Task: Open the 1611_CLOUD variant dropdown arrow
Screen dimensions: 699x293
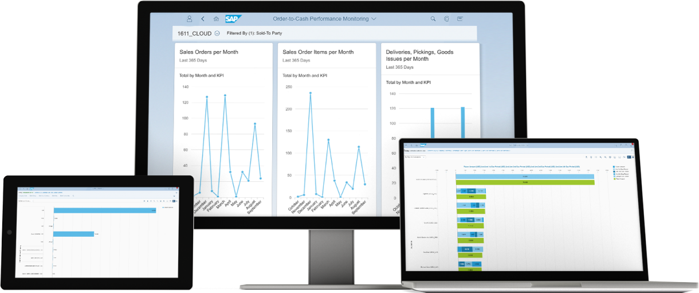Action: tap(217, 33)
